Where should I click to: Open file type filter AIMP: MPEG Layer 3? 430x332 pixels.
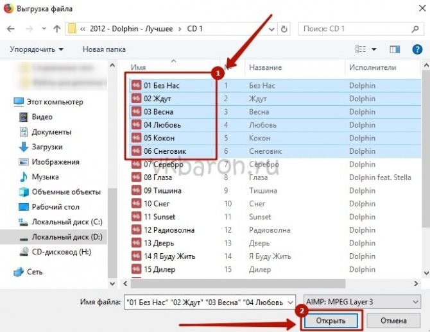[362, 302]
